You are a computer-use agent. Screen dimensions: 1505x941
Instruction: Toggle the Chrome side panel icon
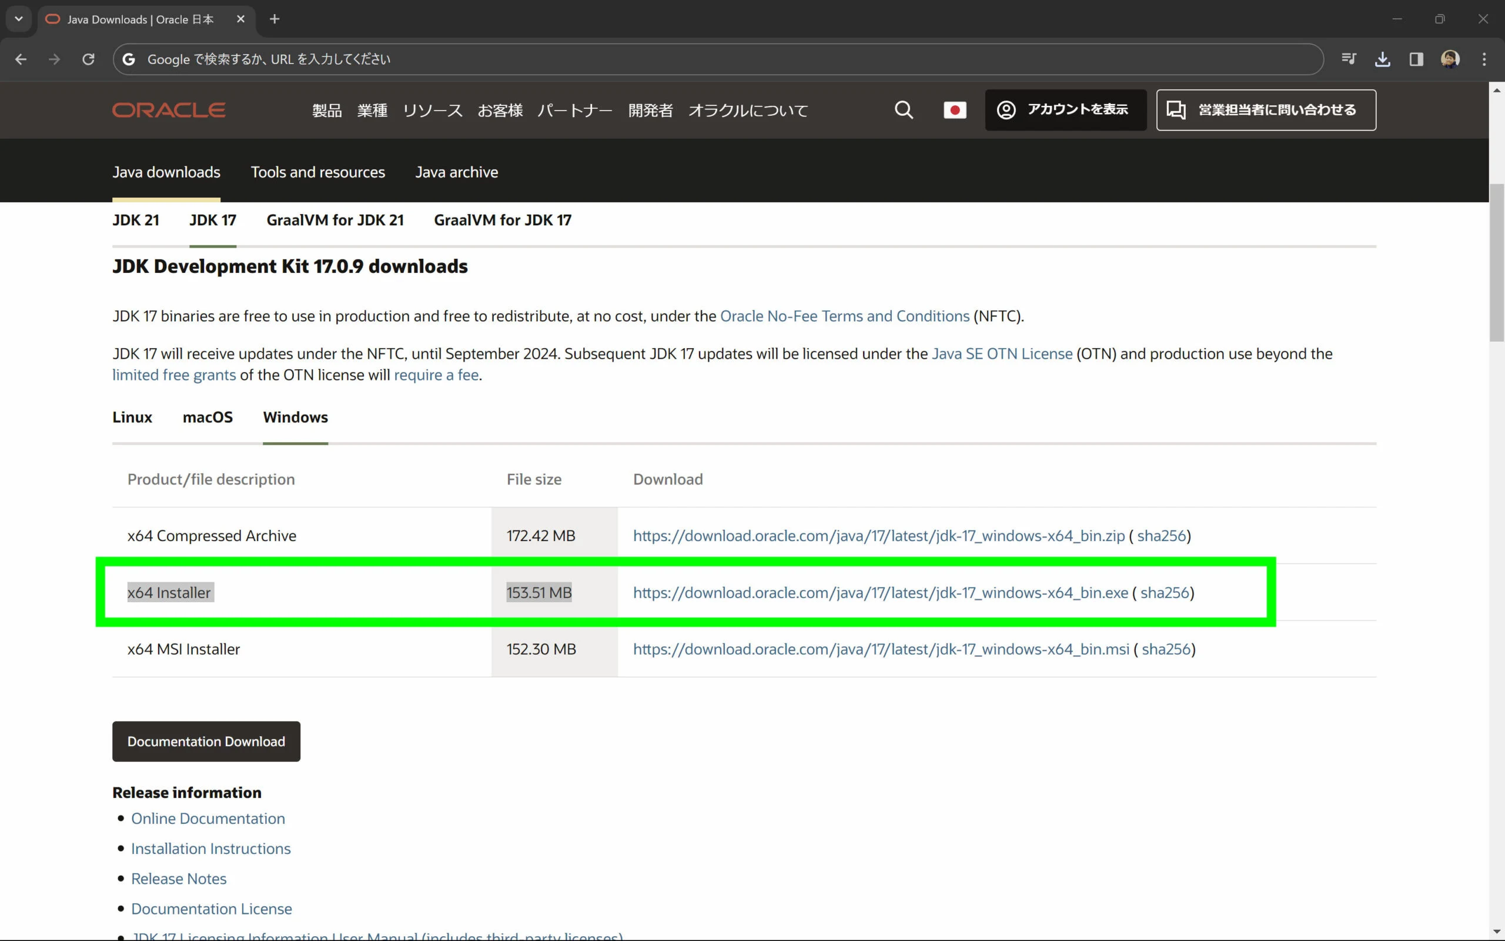pyautogui.click(x=1416, y=59)
